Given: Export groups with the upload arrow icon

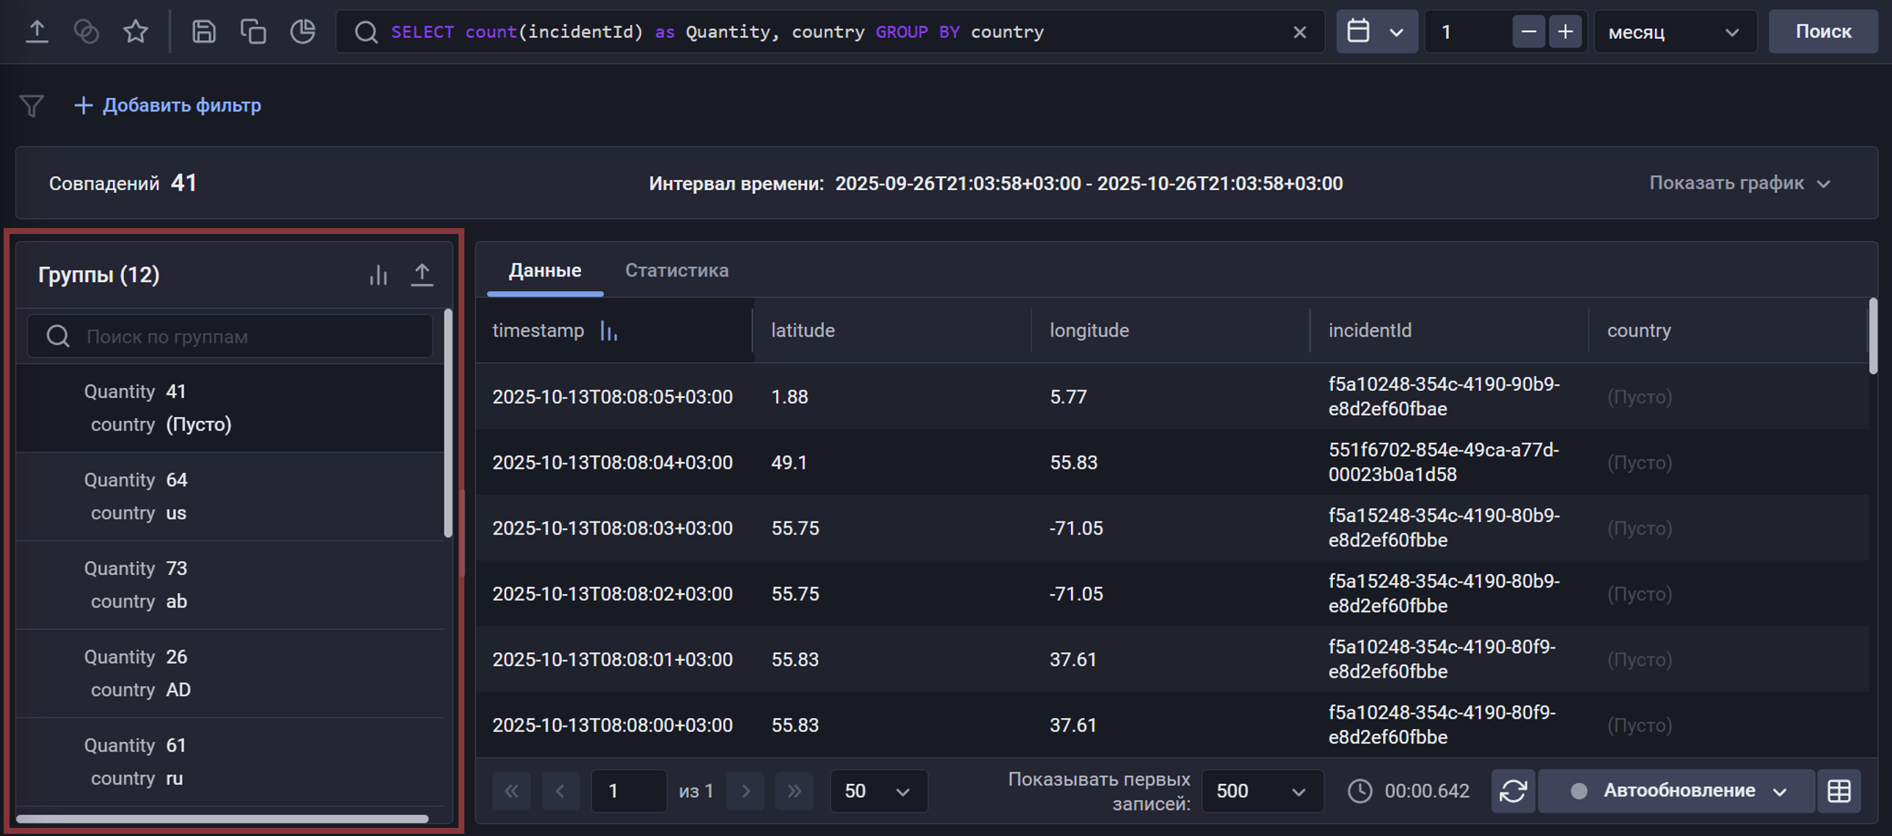Looking at the screenshot, I should tap(422, 274).
